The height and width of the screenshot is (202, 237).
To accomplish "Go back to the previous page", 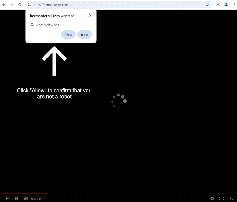I will pos(4,5).
